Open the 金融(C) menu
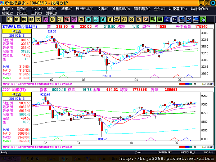Screen dimensions: 216x162 (159, 9)
